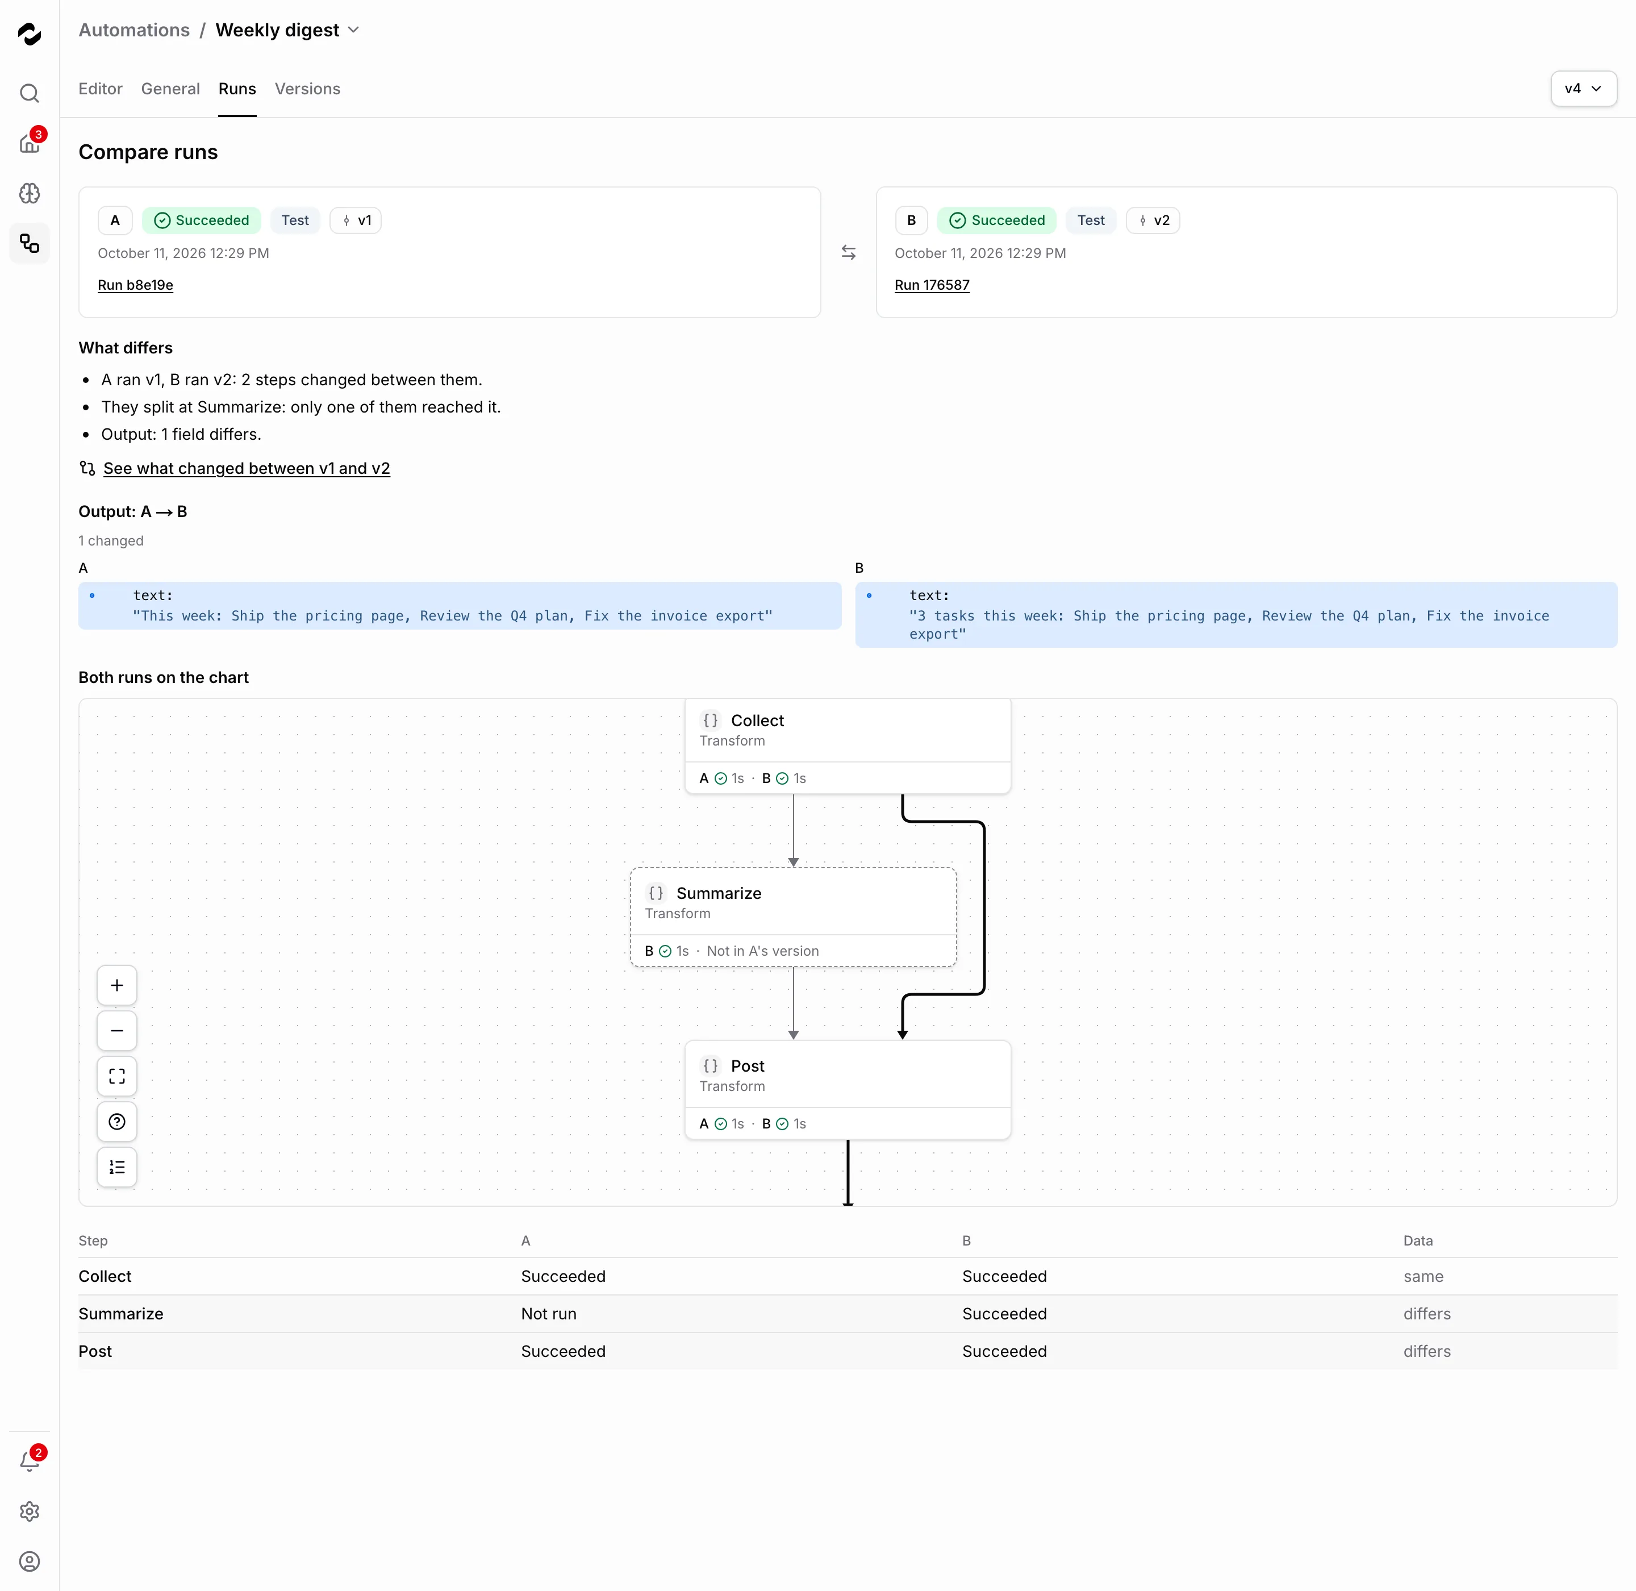The image size is (1636, 1591).
Task: Click 'same' in the Collect row
Action: click(x=1423, y=1276)
